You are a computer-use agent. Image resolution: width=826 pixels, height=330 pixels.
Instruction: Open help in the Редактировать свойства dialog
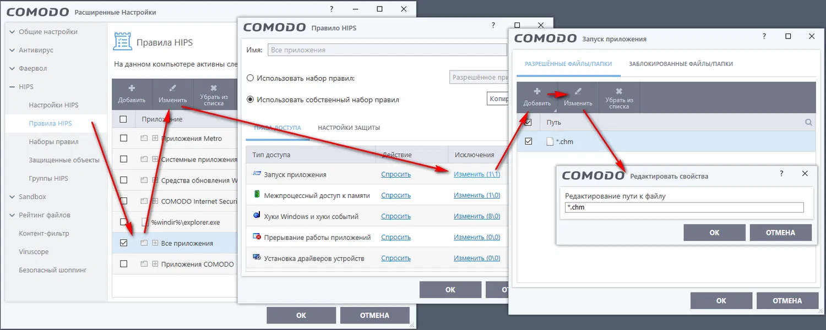tap(781, 173)
